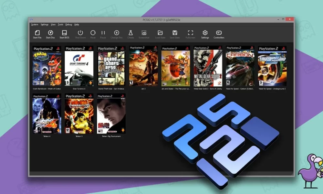
Task: Select the Grand Theft Auto San Andreas cover
Action: point(111,66)
